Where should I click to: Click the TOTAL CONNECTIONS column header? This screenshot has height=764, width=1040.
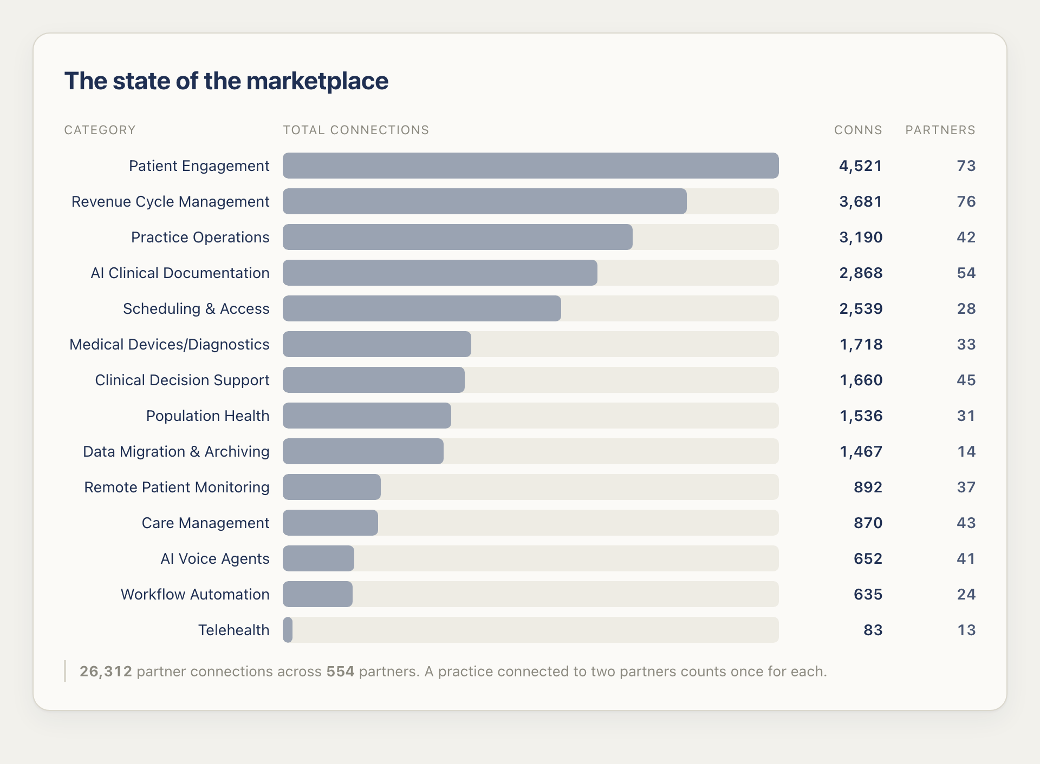(x=356, y=130)
